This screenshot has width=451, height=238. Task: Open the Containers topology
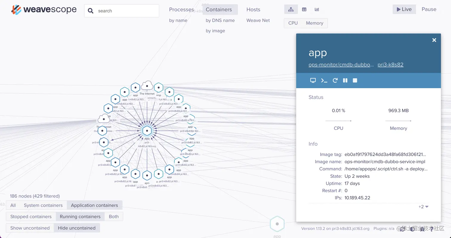[x=220, y=10]
